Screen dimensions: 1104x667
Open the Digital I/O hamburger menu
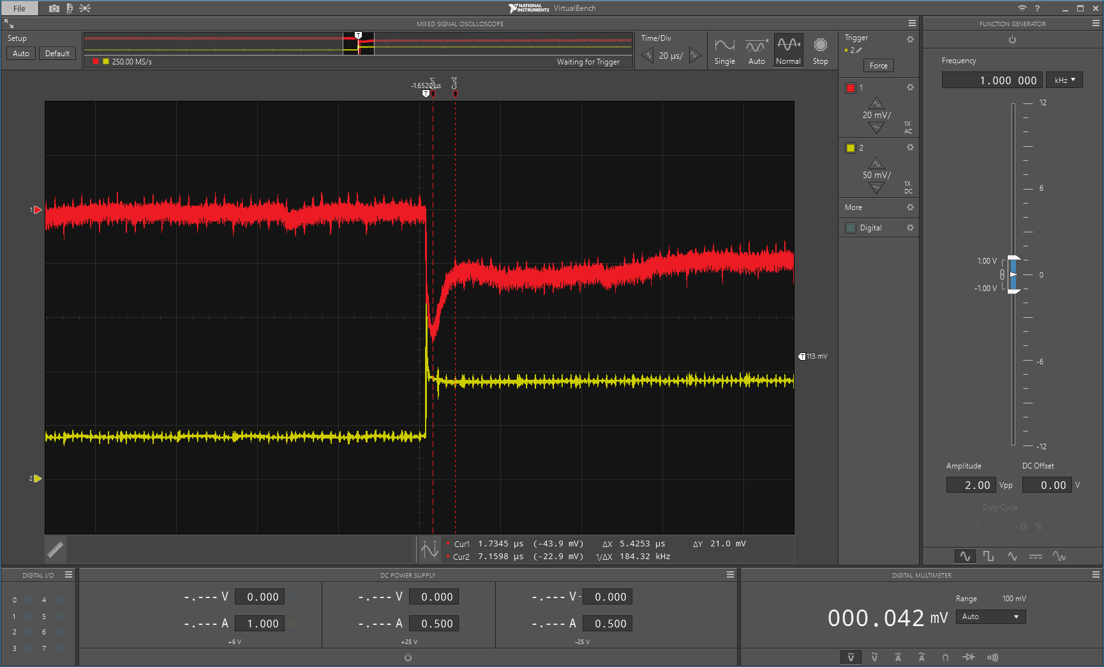pos(68,575)
